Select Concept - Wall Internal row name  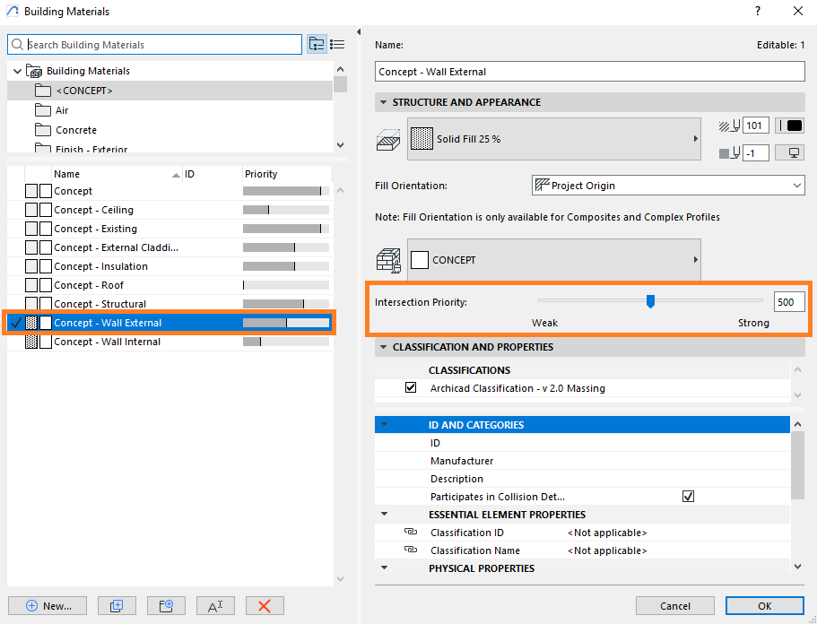[x=108, y=342]
